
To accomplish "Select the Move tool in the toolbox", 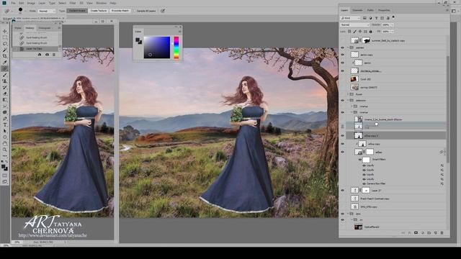I will pos(5,31).
